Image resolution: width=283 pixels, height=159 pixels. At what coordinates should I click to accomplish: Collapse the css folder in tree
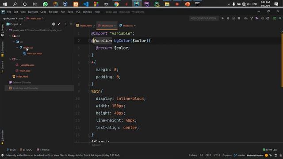(14, 42)
